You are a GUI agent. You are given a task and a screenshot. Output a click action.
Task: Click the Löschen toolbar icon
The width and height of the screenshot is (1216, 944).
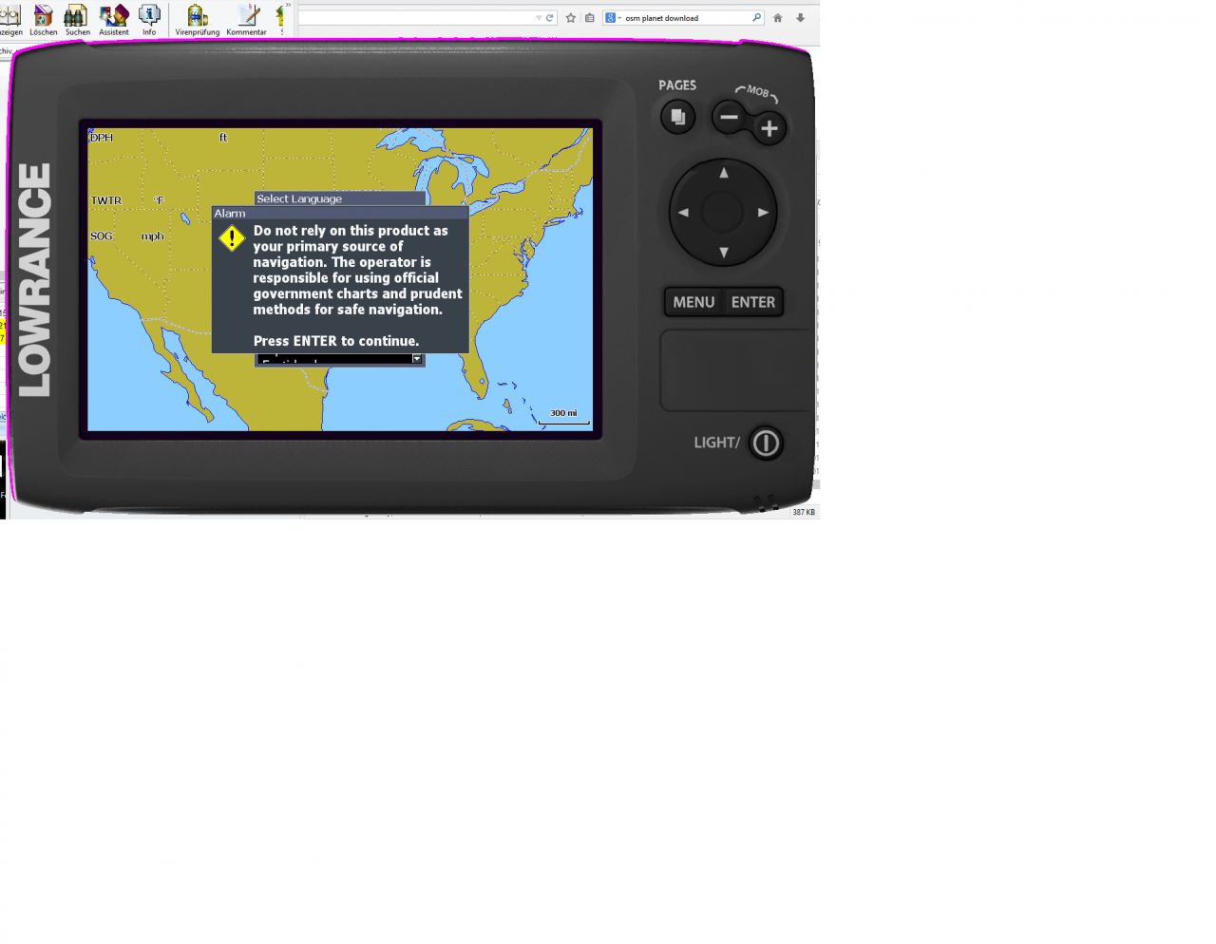43,16
